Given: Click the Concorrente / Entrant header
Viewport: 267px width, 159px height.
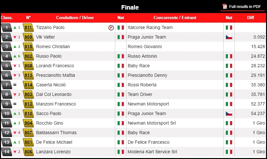Looking at the screenshot, I should (175, 18).
